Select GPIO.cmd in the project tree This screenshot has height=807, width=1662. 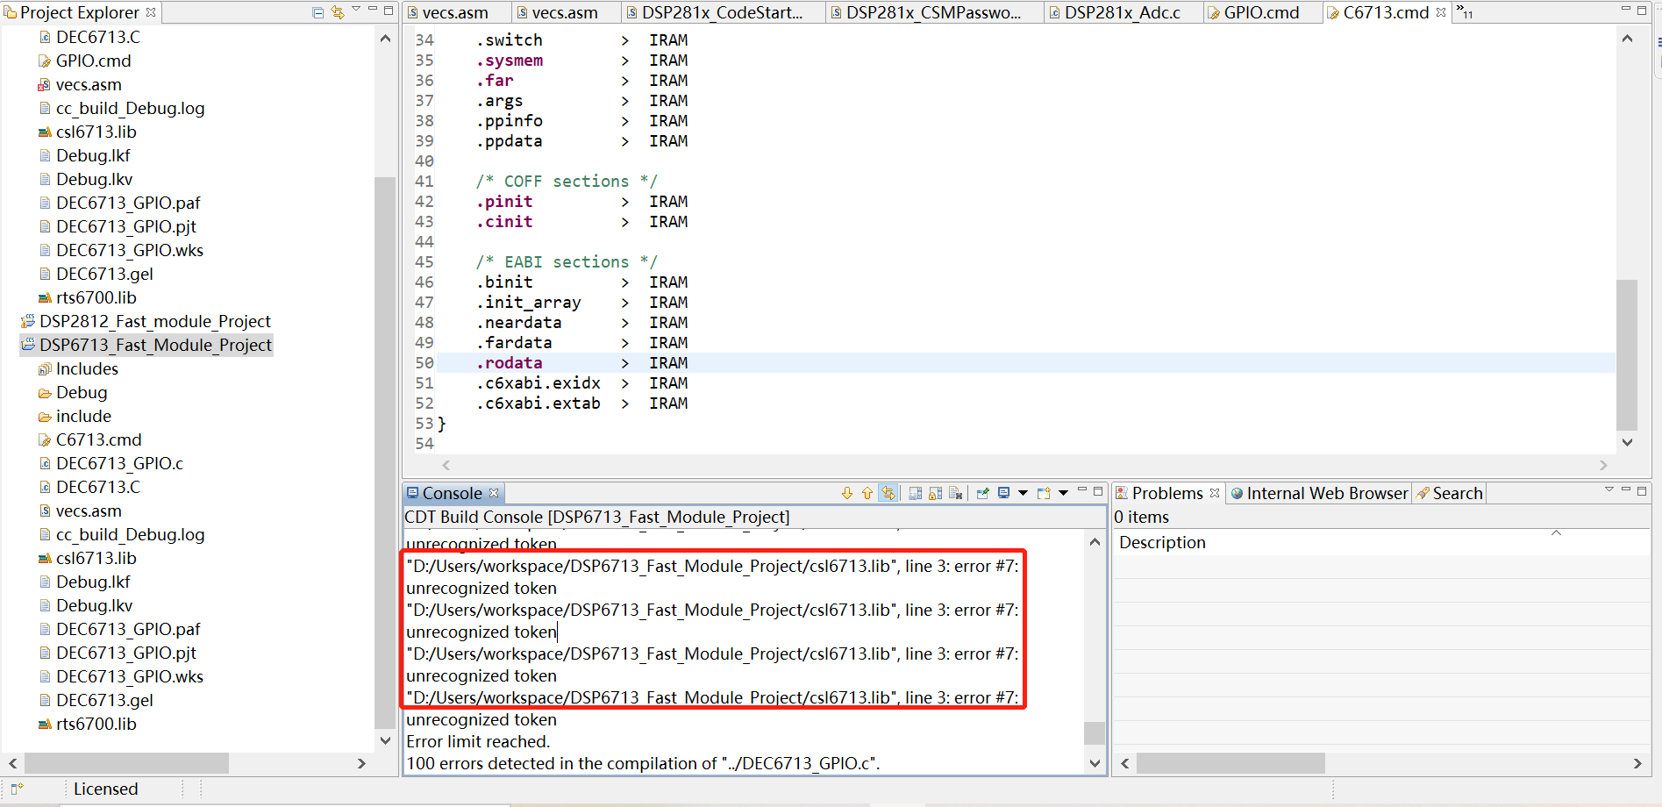[x=93, y=61]
